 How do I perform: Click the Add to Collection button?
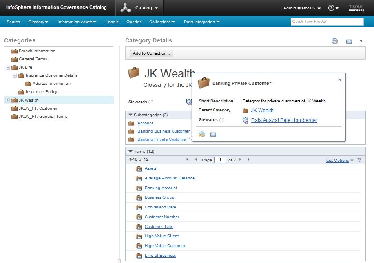tap(151, 53)
